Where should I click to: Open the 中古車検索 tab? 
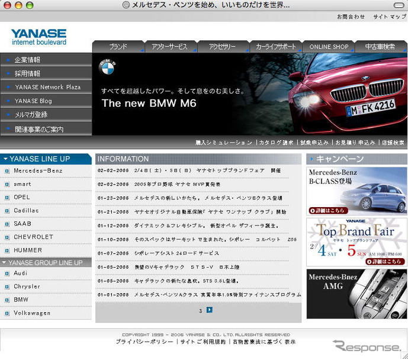point(381,47)
